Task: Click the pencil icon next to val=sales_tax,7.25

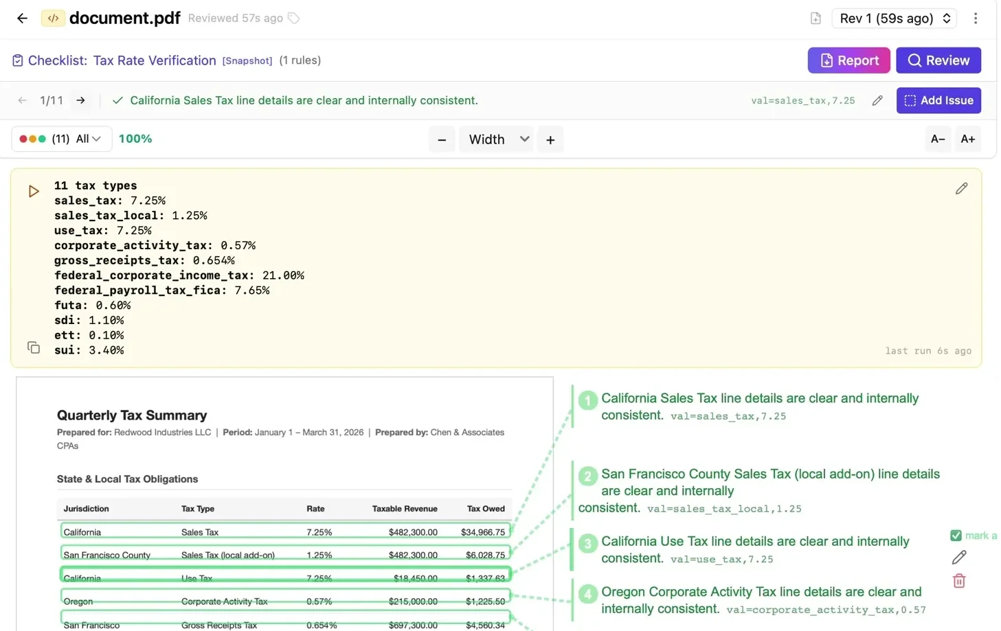Action: coord(877,101)
